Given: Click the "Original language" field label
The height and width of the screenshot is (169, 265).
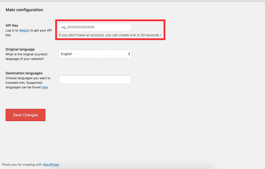Looking at the screenshot, I should (x=20, y=49).
